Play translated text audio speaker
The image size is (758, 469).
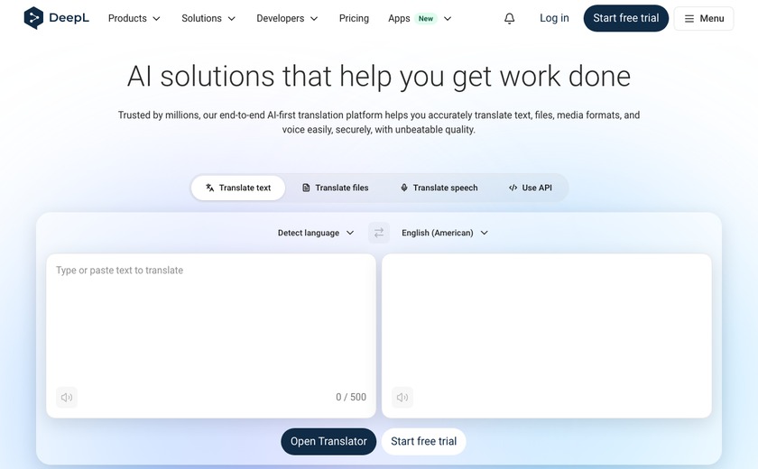pos(402,397)
